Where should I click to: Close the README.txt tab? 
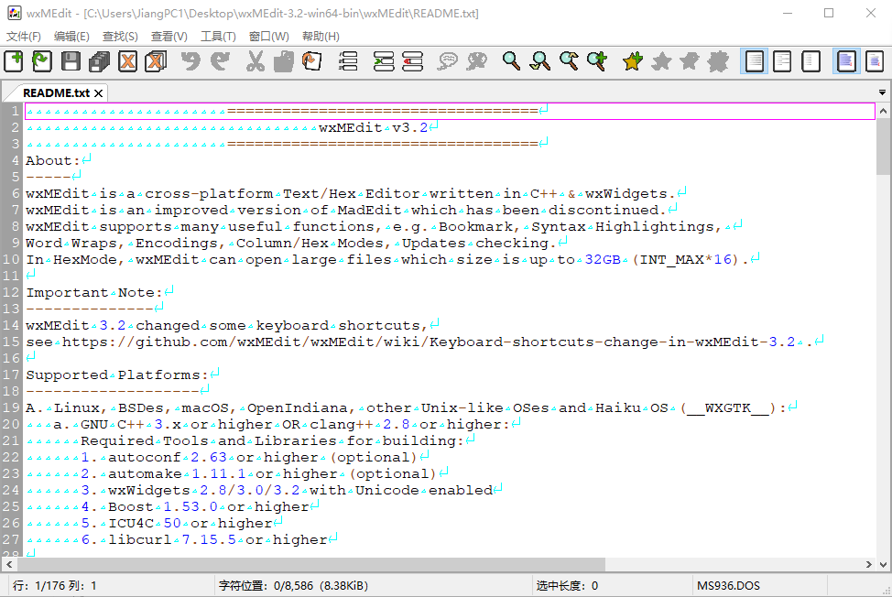[x=98, y=93]
